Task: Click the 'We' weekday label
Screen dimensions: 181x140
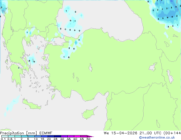Action: (x=106, y=133)
